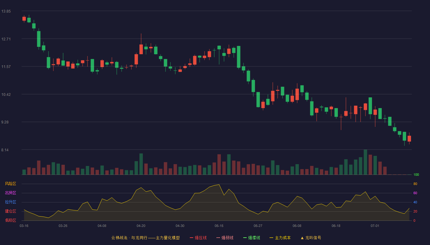Viewport: 430px width, 245px height.
Task: Click the 低吸区 zone label
Action: (x=10, y=220)
